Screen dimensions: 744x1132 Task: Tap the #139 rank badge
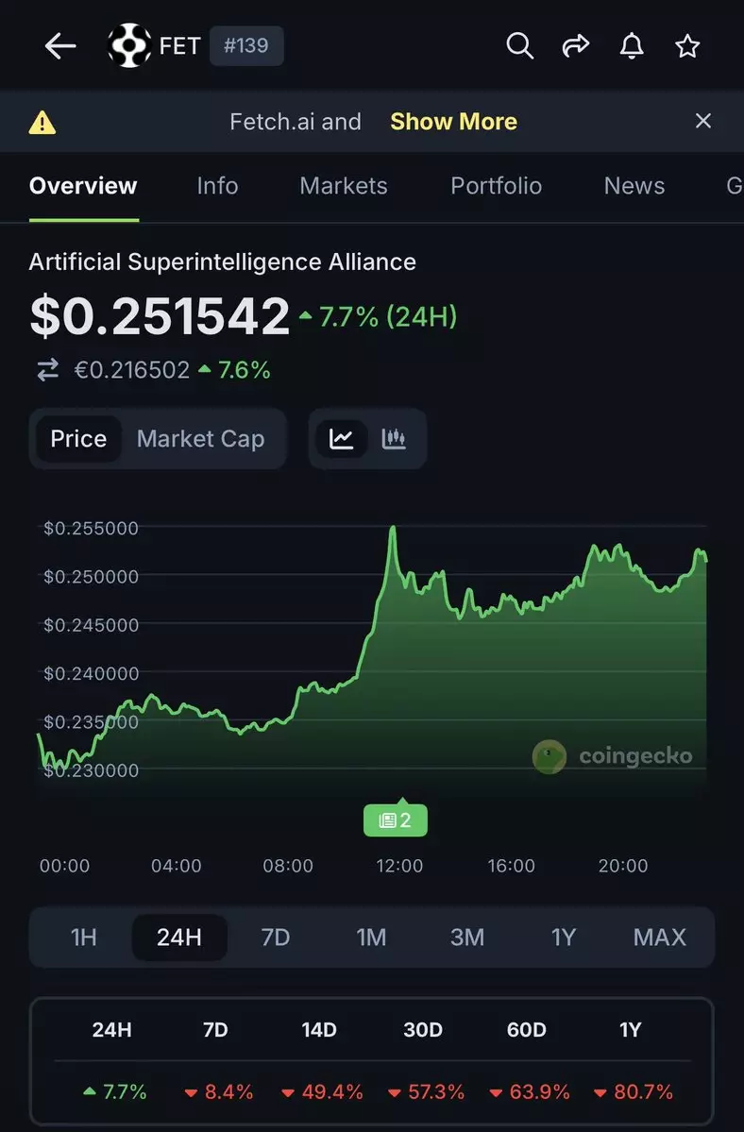click(x=245, y=45)
